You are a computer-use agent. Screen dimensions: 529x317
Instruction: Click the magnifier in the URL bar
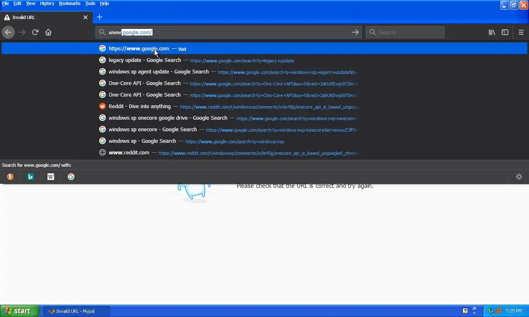coord(102,32)
